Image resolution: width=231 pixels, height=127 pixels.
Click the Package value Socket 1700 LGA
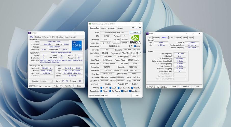[54, 47]
